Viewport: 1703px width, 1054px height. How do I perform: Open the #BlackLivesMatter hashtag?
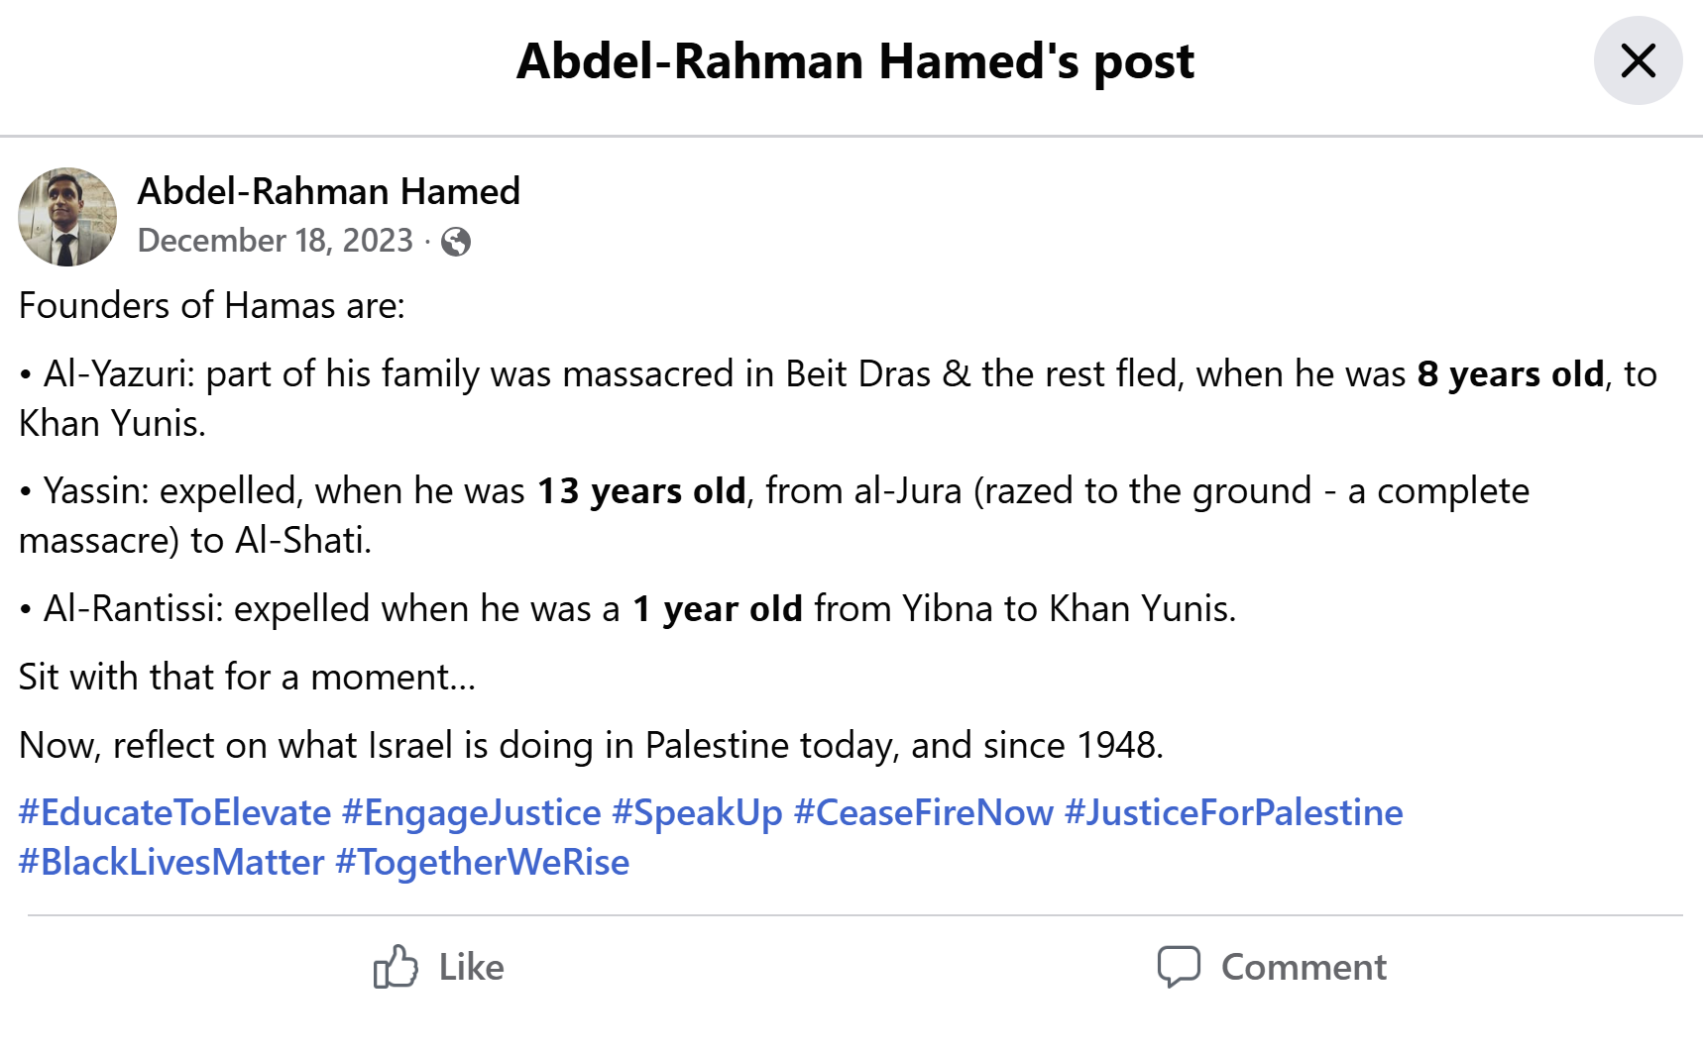(x=171, y=862)
